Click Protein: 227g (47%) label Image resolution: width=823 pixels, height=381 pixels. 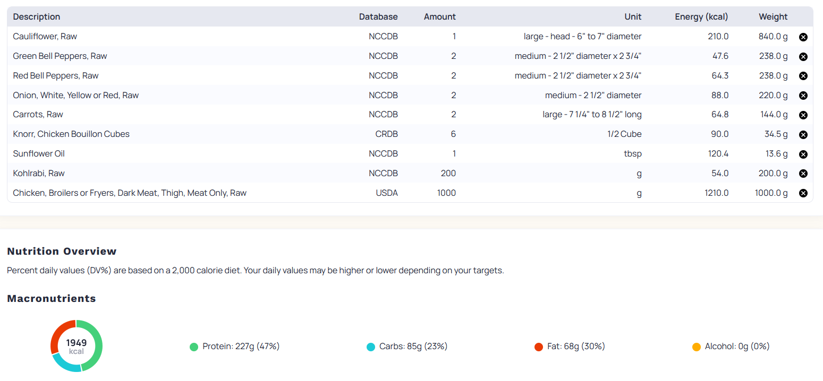pyautogui.click(x=241, y=347)
